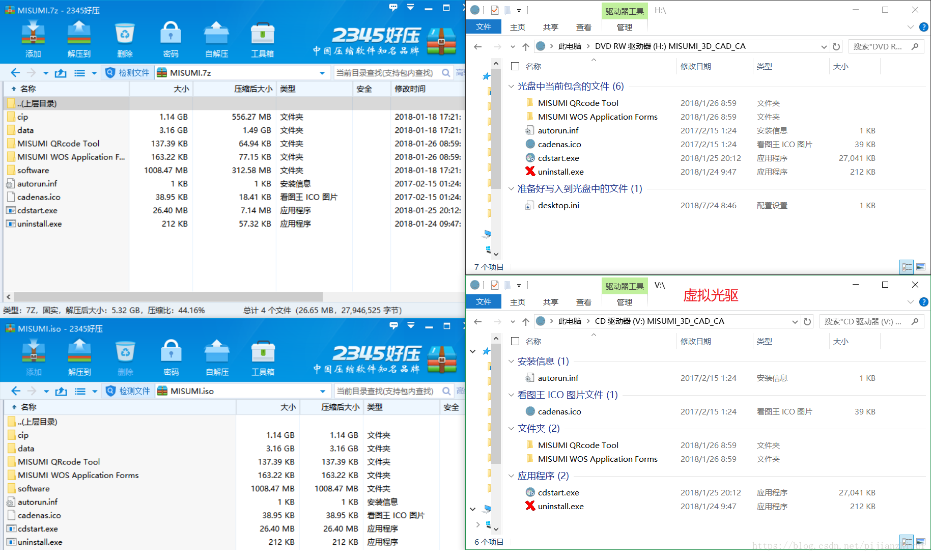Select uninstall.exe in H: drive explorer

[561, 172]
